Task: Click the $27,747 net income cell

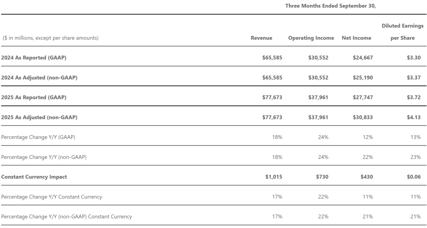Action: (x=363, y=98)
